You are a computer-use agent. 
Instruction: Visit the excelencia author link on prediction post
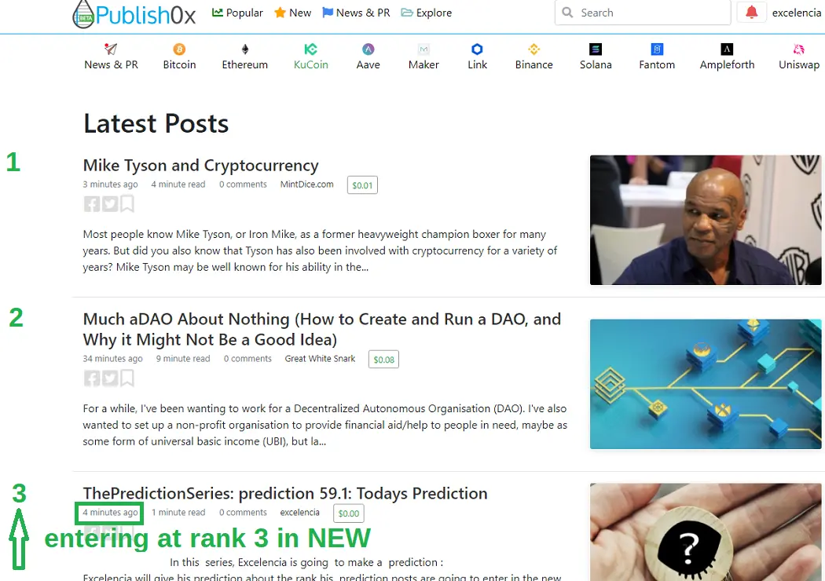[299, 512]
